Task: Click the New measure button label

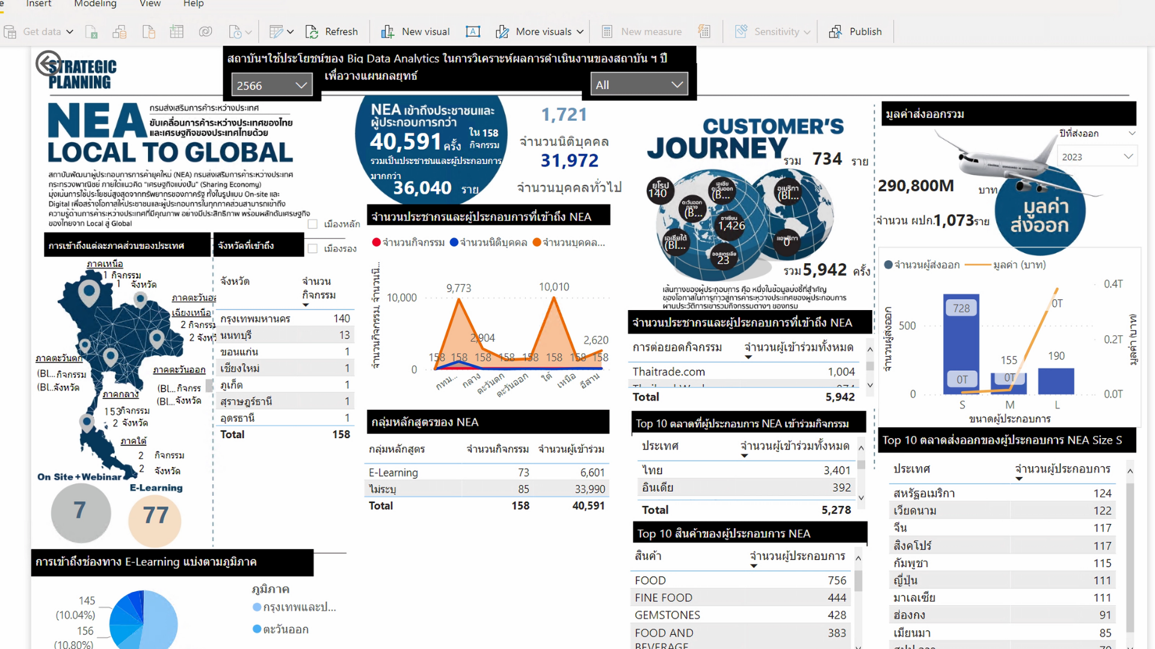Action: click(651, 32)
